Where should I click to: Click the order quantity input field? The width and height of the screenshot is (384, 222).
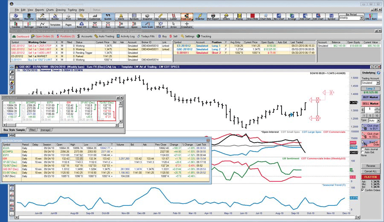[x=370, y=110]
